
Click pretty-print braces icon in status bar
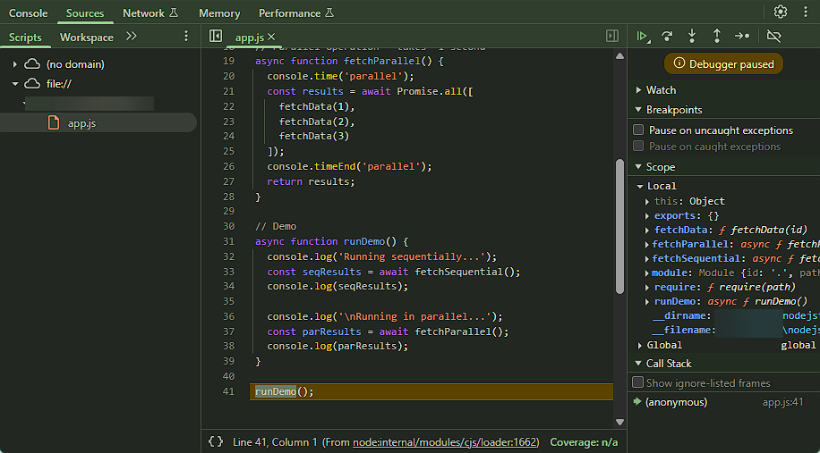[215, 441]
